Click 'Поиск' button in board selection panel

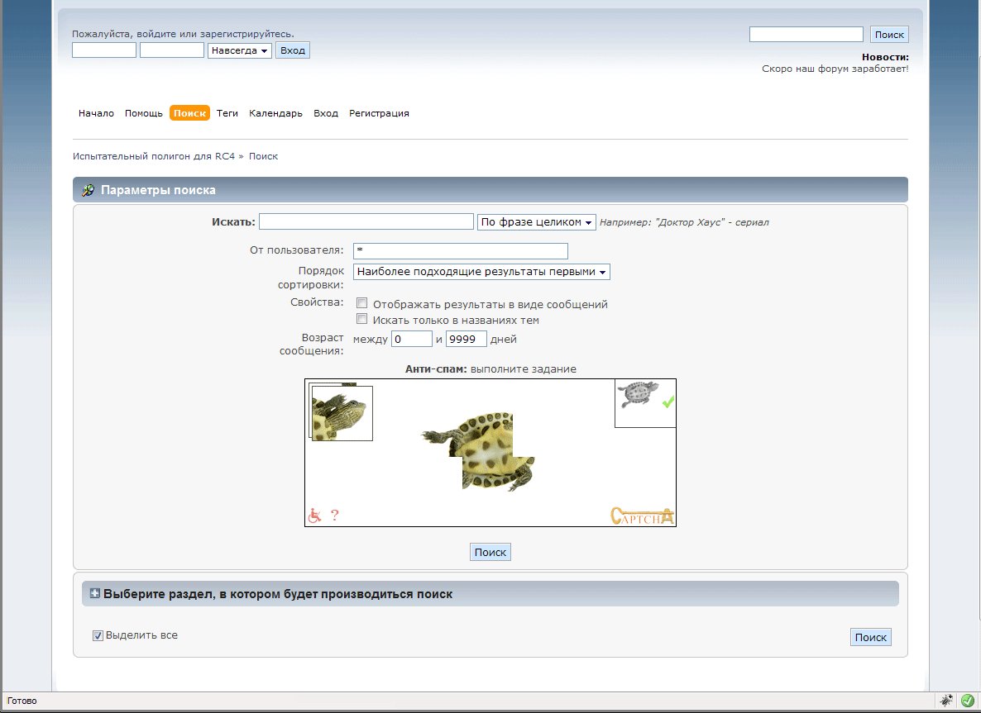tap(871, 637)
